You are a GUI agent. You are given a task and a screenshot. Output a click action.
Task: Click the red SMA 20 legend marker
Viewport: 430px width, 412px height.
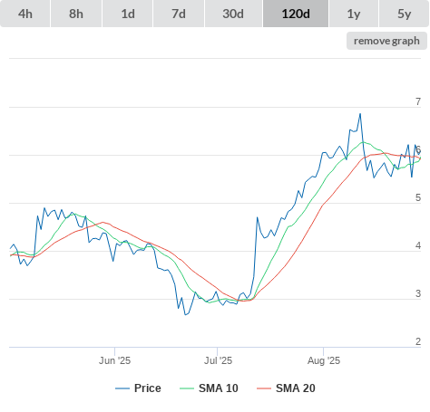click(264, 388)
